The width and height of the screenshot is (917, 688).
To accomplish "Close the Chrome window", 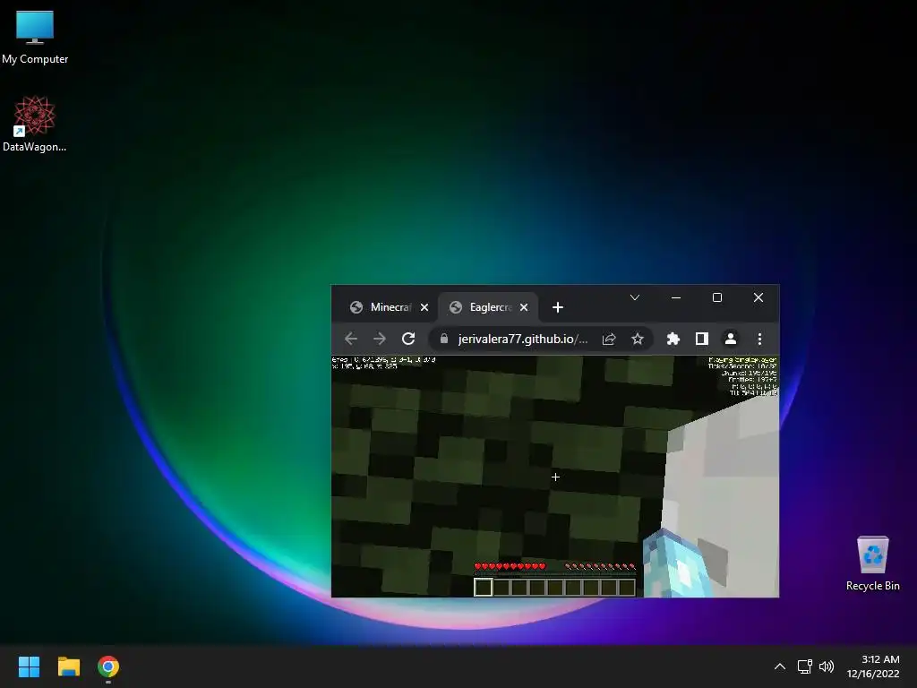I will [758, 297].
